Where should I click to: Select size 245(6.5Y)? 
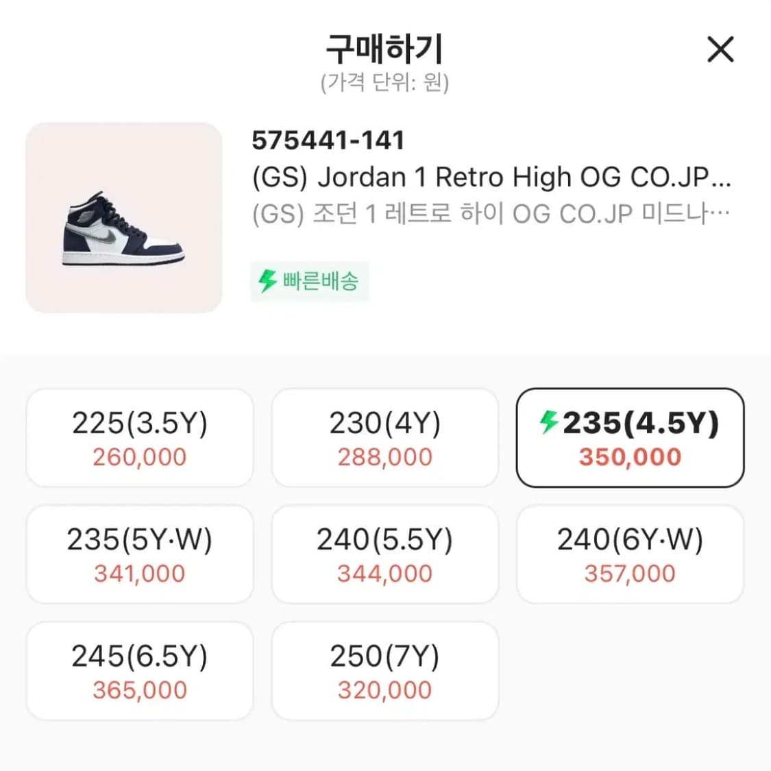(140, 671)
